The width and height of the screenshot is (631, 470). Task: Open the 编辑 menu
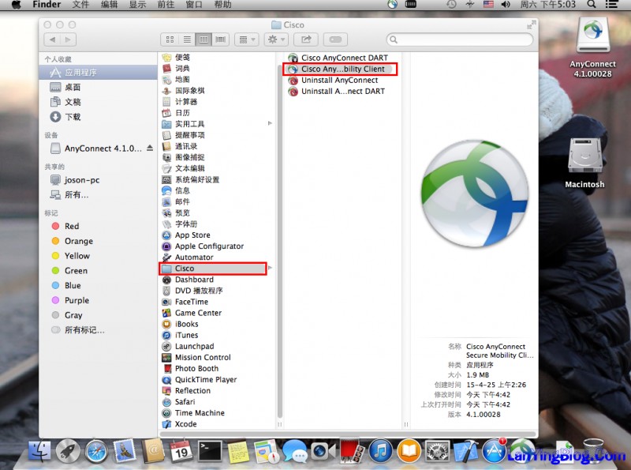[109, 5]
